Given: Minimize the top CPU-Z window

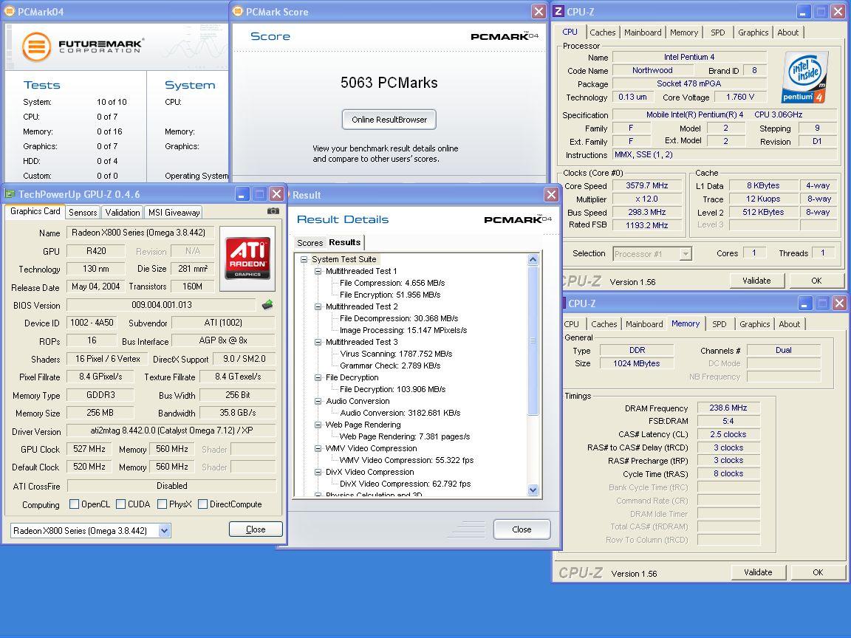Looking at the screenshot, I should tap(803, 11).
